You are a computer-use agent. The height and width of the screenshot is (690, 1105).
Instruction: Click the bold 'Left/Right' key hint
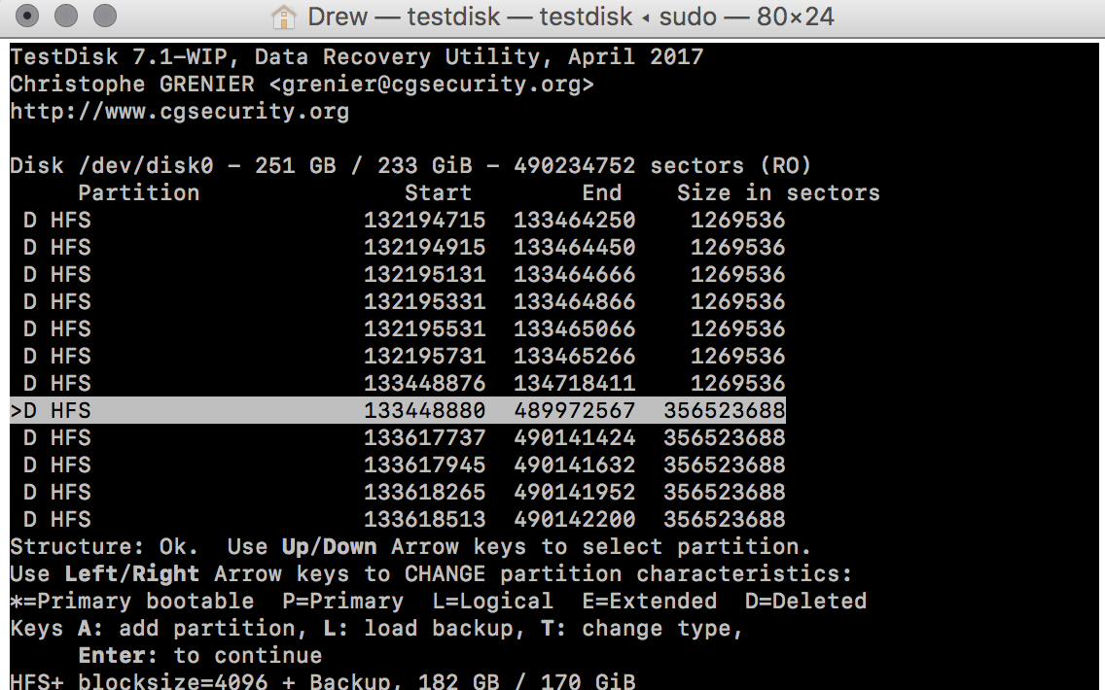click(x=131, y=573)
